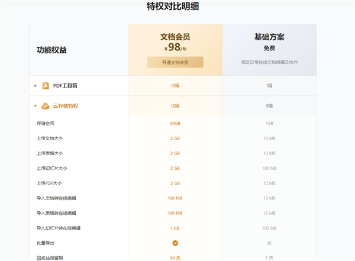Click the PDF工具箱 row label
The height and width of the screenshot is (261, 355).
(65, 86)
